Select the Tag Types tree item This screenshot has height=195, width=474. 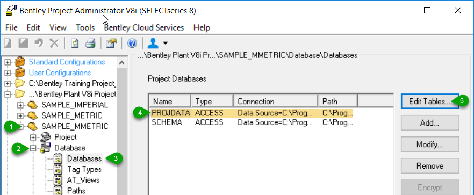coord(84,169)
